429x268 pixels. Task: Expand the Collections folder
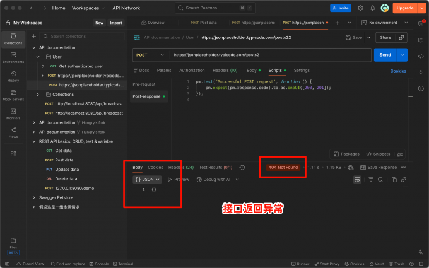pos(38,95)
